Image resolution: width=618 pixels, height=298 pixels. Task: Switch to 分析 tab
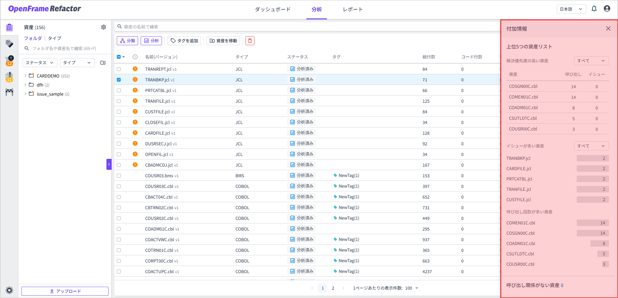coord(317,9)
